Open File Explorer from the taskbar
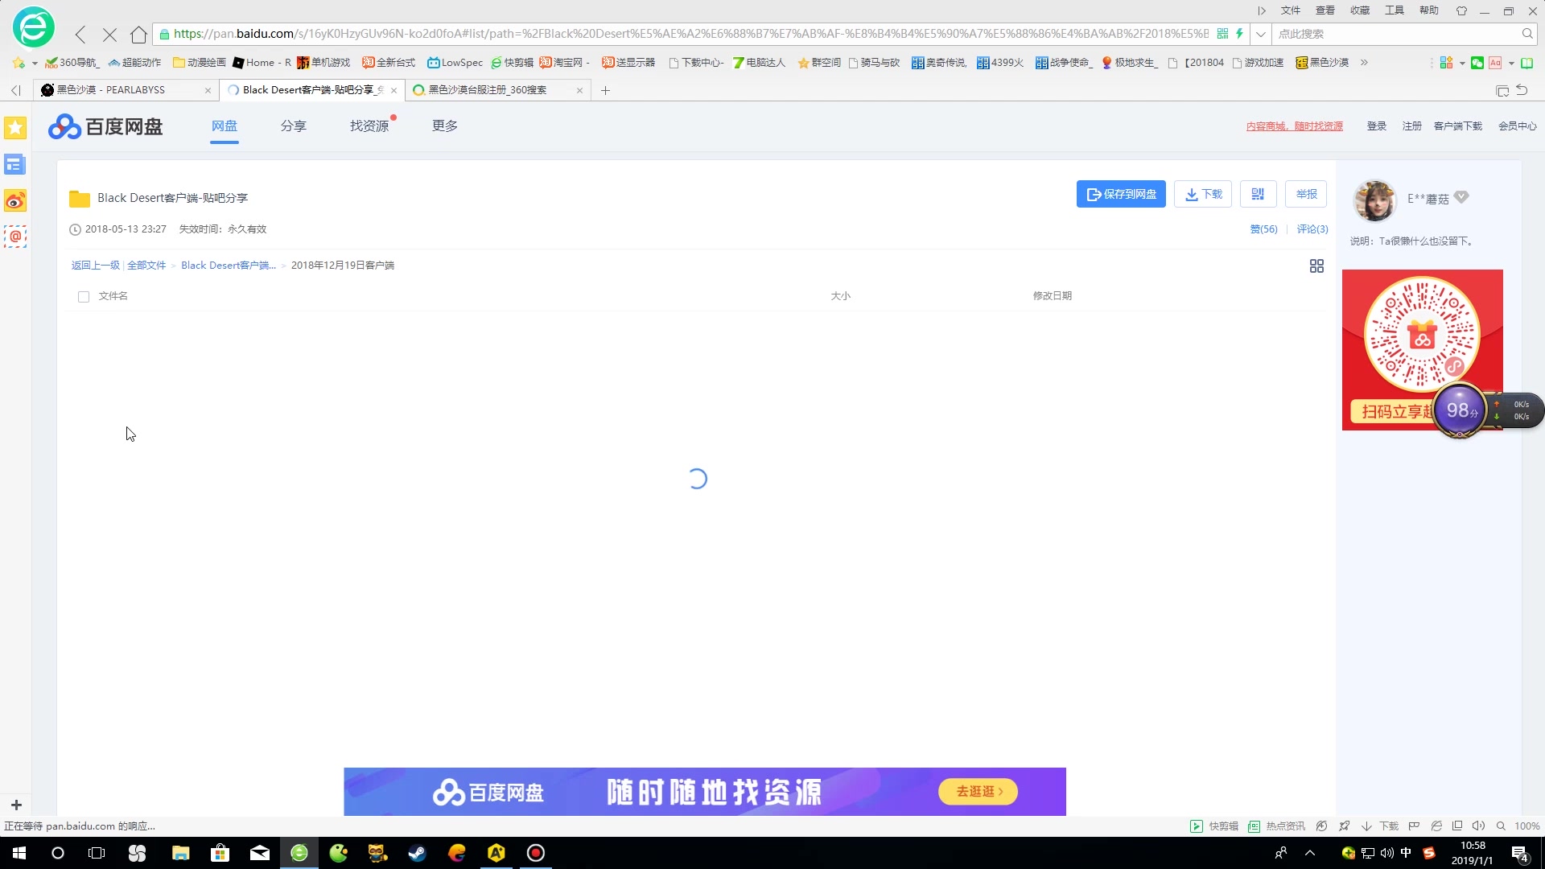Image resolution: width=1545 pixels, height=869 pixels. pos(180,853)
